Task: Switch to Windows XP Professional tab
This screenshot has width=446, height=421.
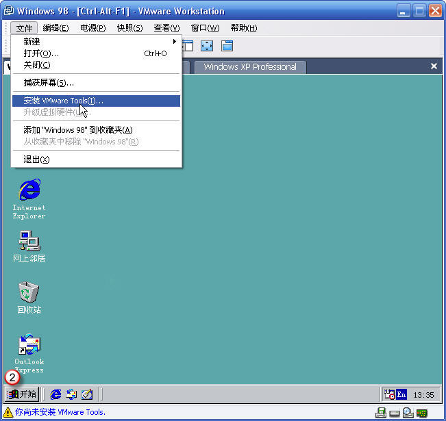Action: point(250,67)
